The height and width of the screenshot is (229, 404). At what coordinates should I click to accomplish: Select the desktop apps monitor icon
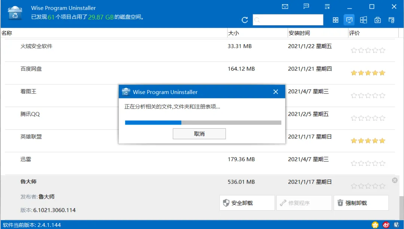pos(349,20)
